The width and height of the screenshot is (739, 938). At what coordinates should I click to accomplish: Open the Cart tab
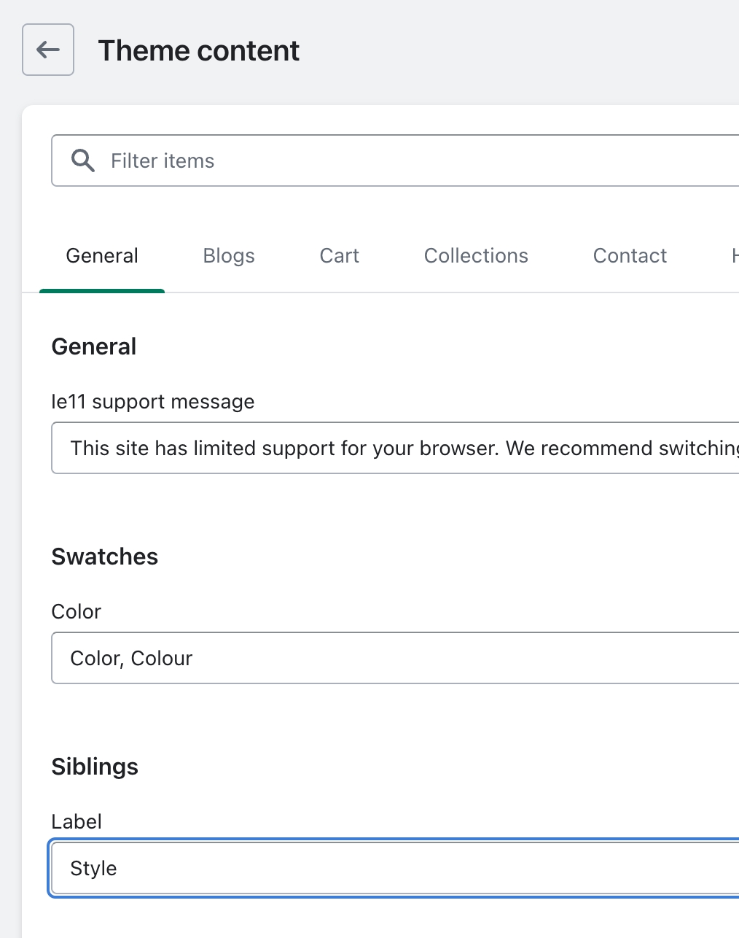point(339,256)
